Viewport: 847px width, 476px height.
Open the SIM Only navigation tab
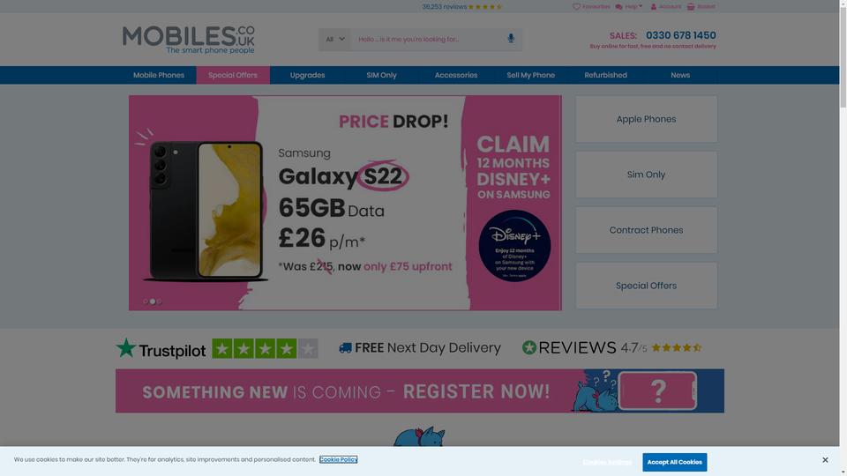point(381,75)
